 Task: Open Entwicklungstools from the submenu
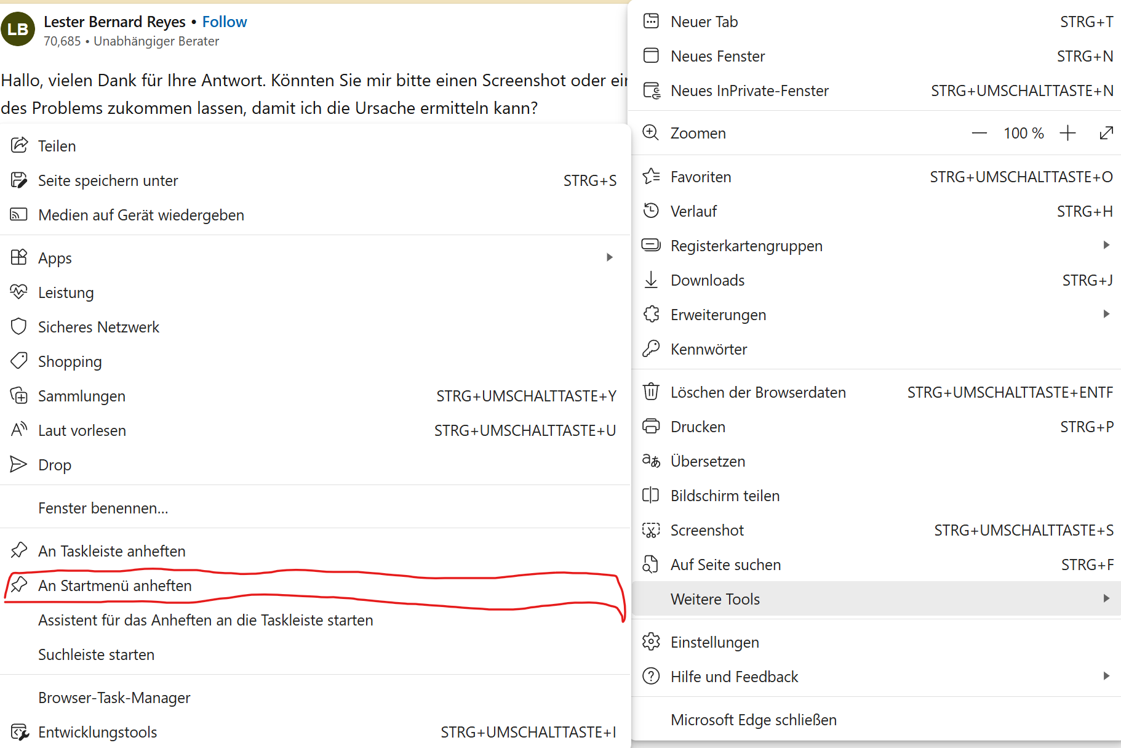pyautogui.click(x=315, y=732)
